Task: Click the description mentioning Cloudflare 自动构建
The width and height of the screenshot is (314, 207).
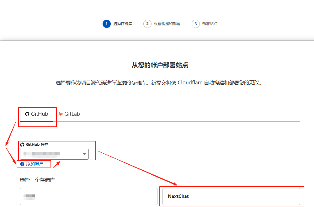Action: pyautogui.click(x=159, y=83)
